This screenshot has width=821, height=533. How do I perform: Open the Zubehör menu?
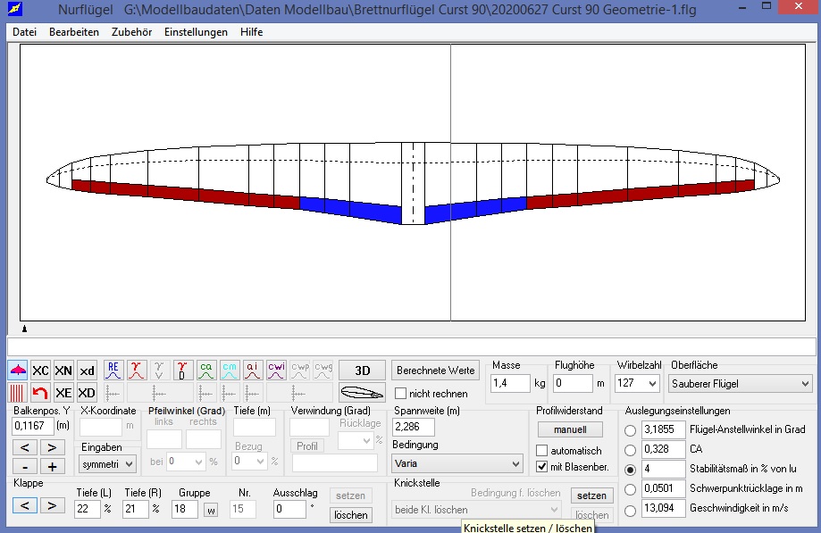[x=131, y=32]
